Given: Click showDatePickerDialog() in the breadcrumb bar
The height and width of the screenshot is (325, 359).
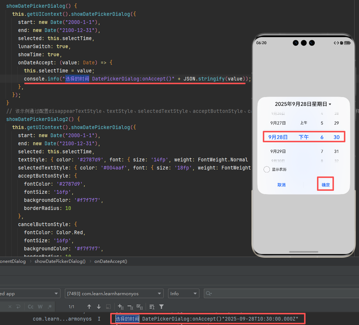Looking at the screenshot, I should [60, 261].
